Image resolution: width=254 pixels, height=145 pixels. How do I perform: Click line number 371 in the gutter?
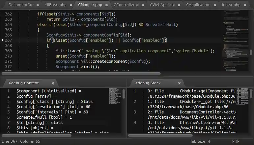9,61
